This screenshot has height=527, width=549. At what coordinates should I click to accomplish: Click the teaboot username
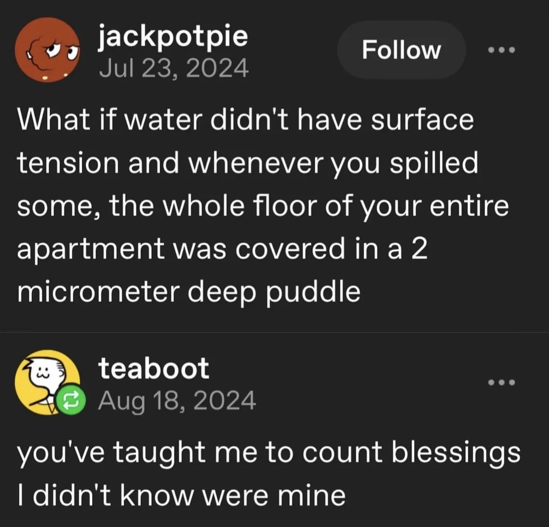tap(154, 369)
